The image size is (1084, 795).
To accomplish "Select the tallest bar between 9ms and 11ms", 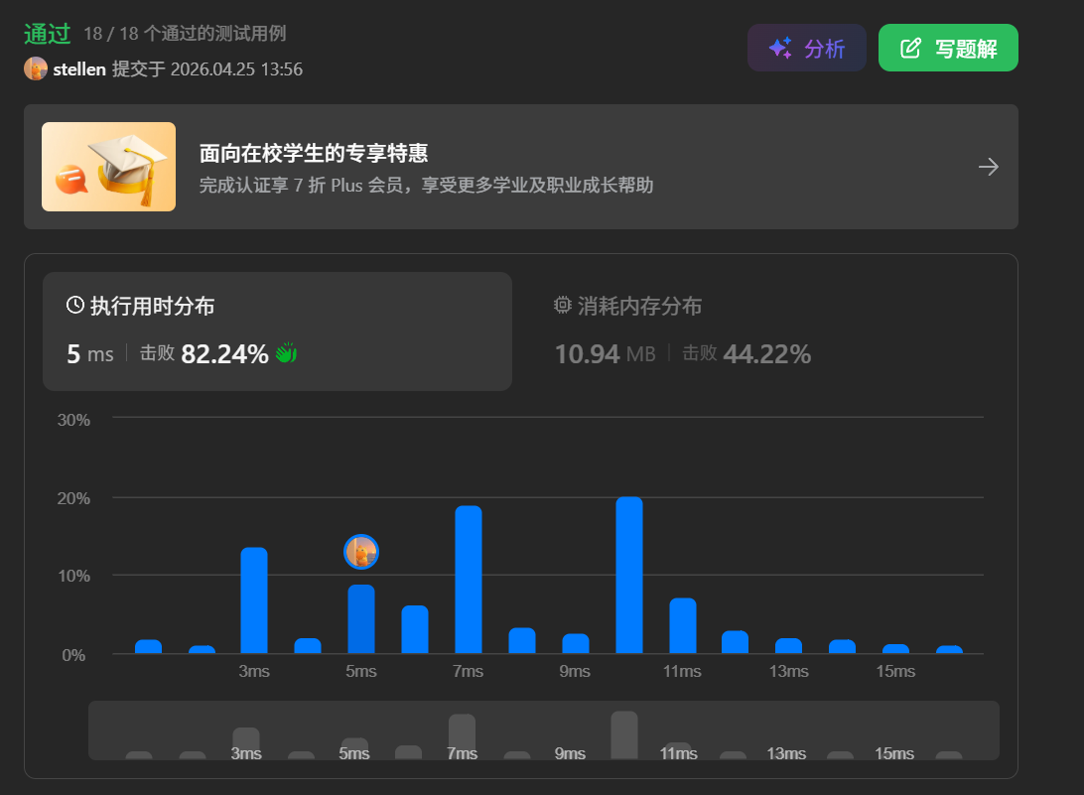I will click(629, 576).
